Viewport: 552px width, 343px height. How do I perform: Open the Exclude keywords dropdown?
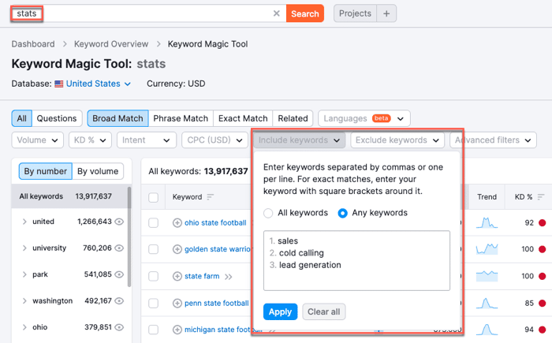pos(397,140)
